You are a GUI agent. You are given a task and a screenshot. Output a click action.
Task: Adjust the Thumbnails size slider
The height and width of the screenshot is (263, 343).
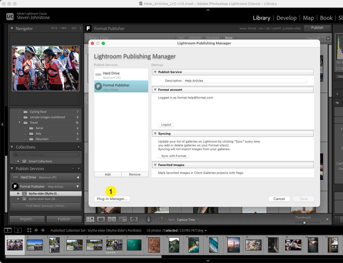tap(304, 223)
